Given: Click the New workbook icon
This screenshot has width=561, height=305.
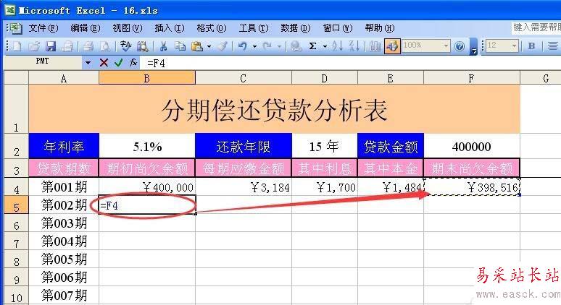Looking at the screenshot, I should tap(17, 46).
